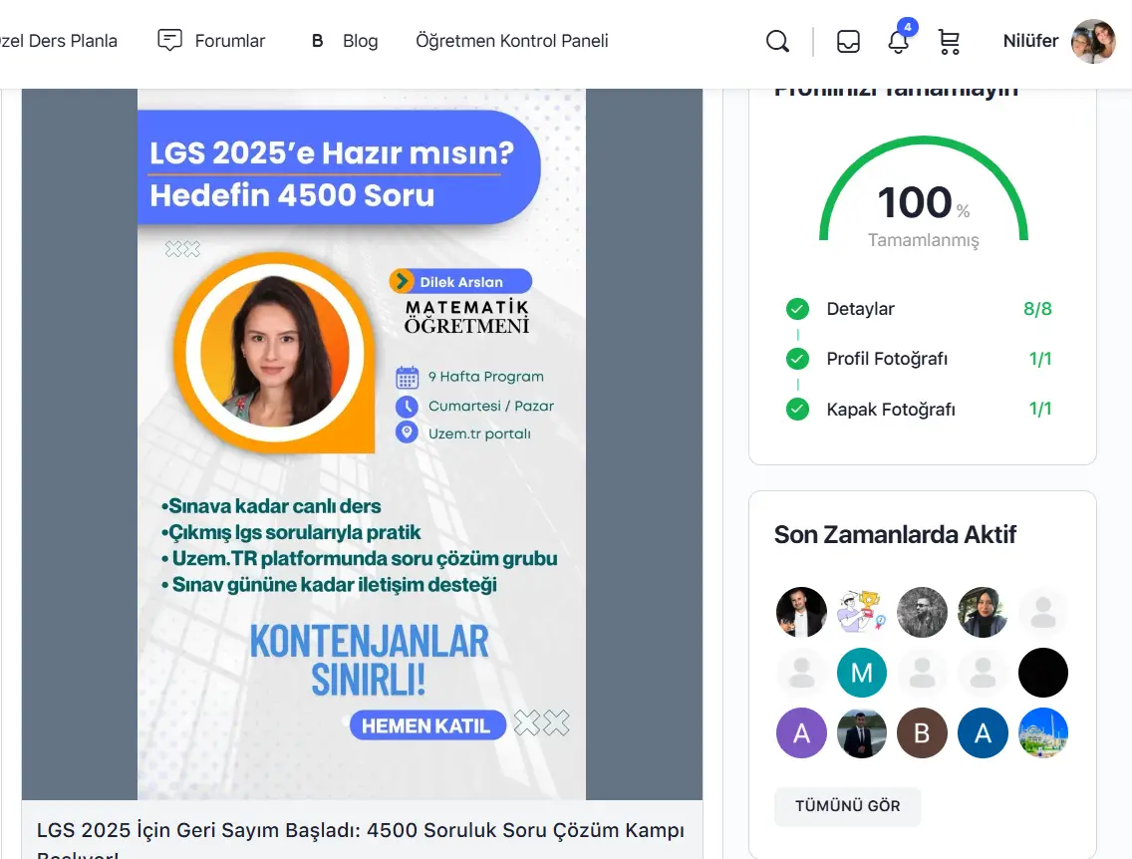1132x859 pixels.
Task: Open the brown B member avatar
Action: pyautogui.click(x=922, y=733)
